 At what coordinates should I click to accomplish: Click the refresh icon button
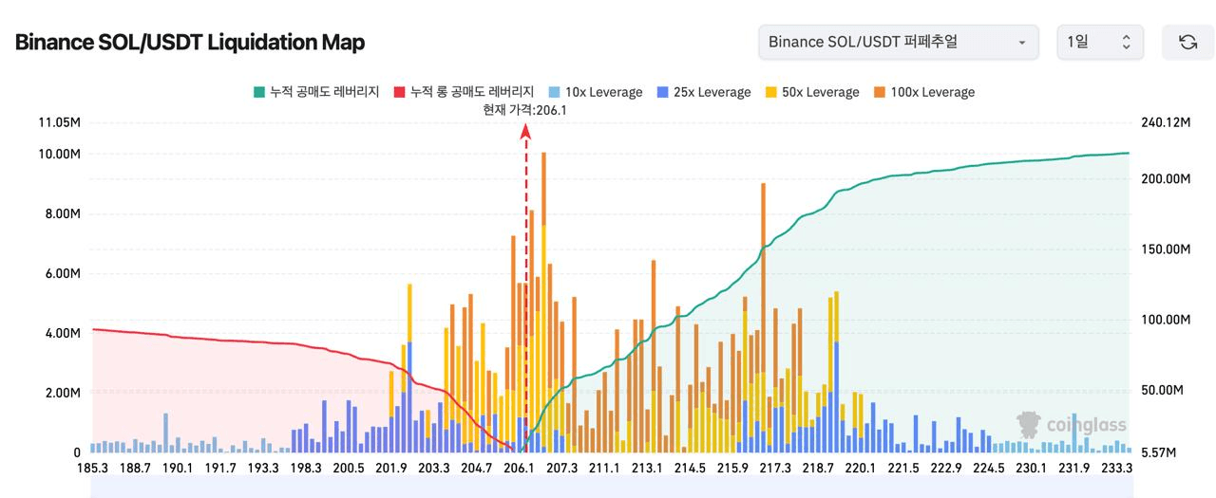[x=1187, y=42]
